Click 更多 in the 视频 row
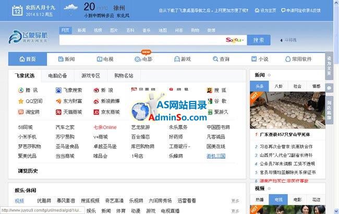This screenshot has height=214, width=339. tap(235, 201)
